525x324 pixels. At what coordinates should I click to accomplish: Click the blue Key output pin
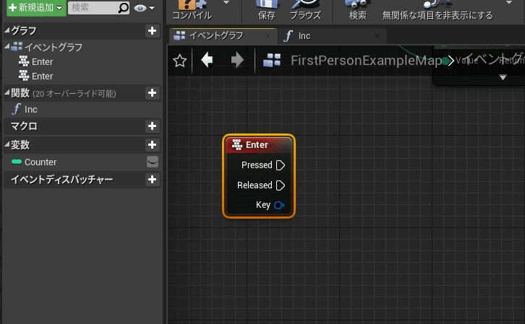click(279, 205)
